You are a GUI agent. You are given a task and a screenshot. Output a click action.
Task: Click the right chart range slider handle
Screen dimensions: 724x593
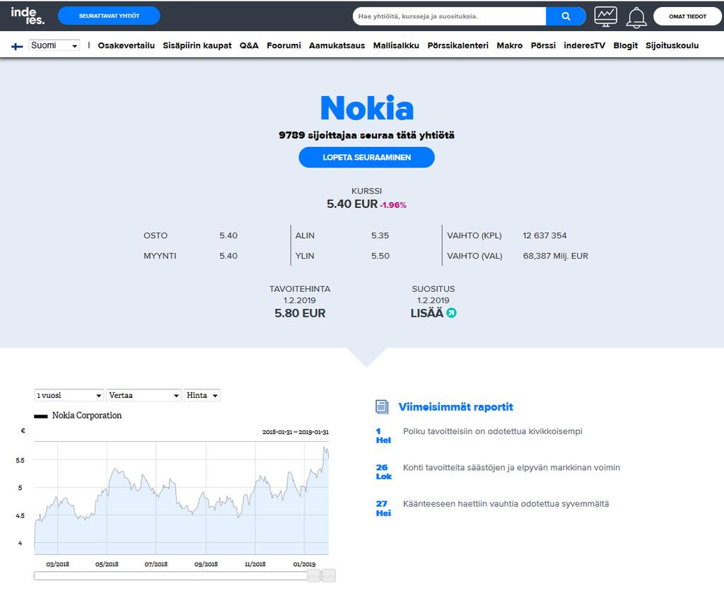point(329,575)
